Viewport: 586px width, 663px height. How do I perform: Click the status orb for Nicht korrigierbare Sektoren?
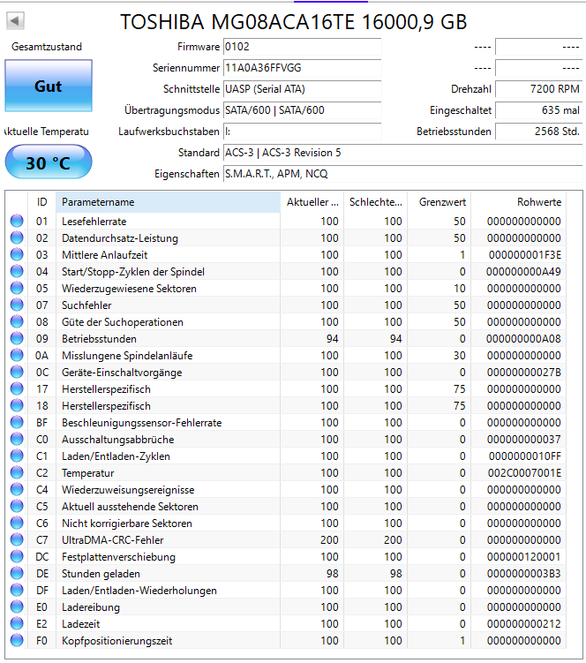point(17,523)
